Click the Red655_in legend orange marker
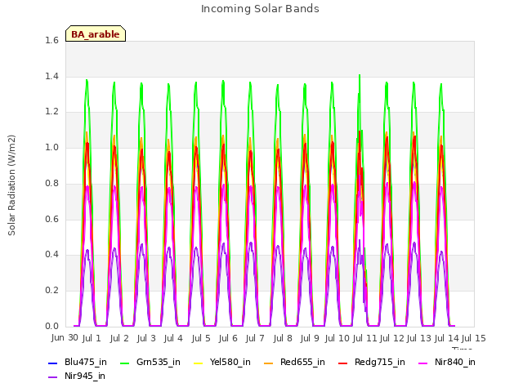 tap(269, 363)
